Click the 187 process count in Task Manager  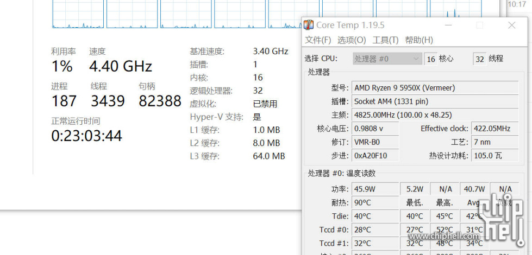(64, 101)
